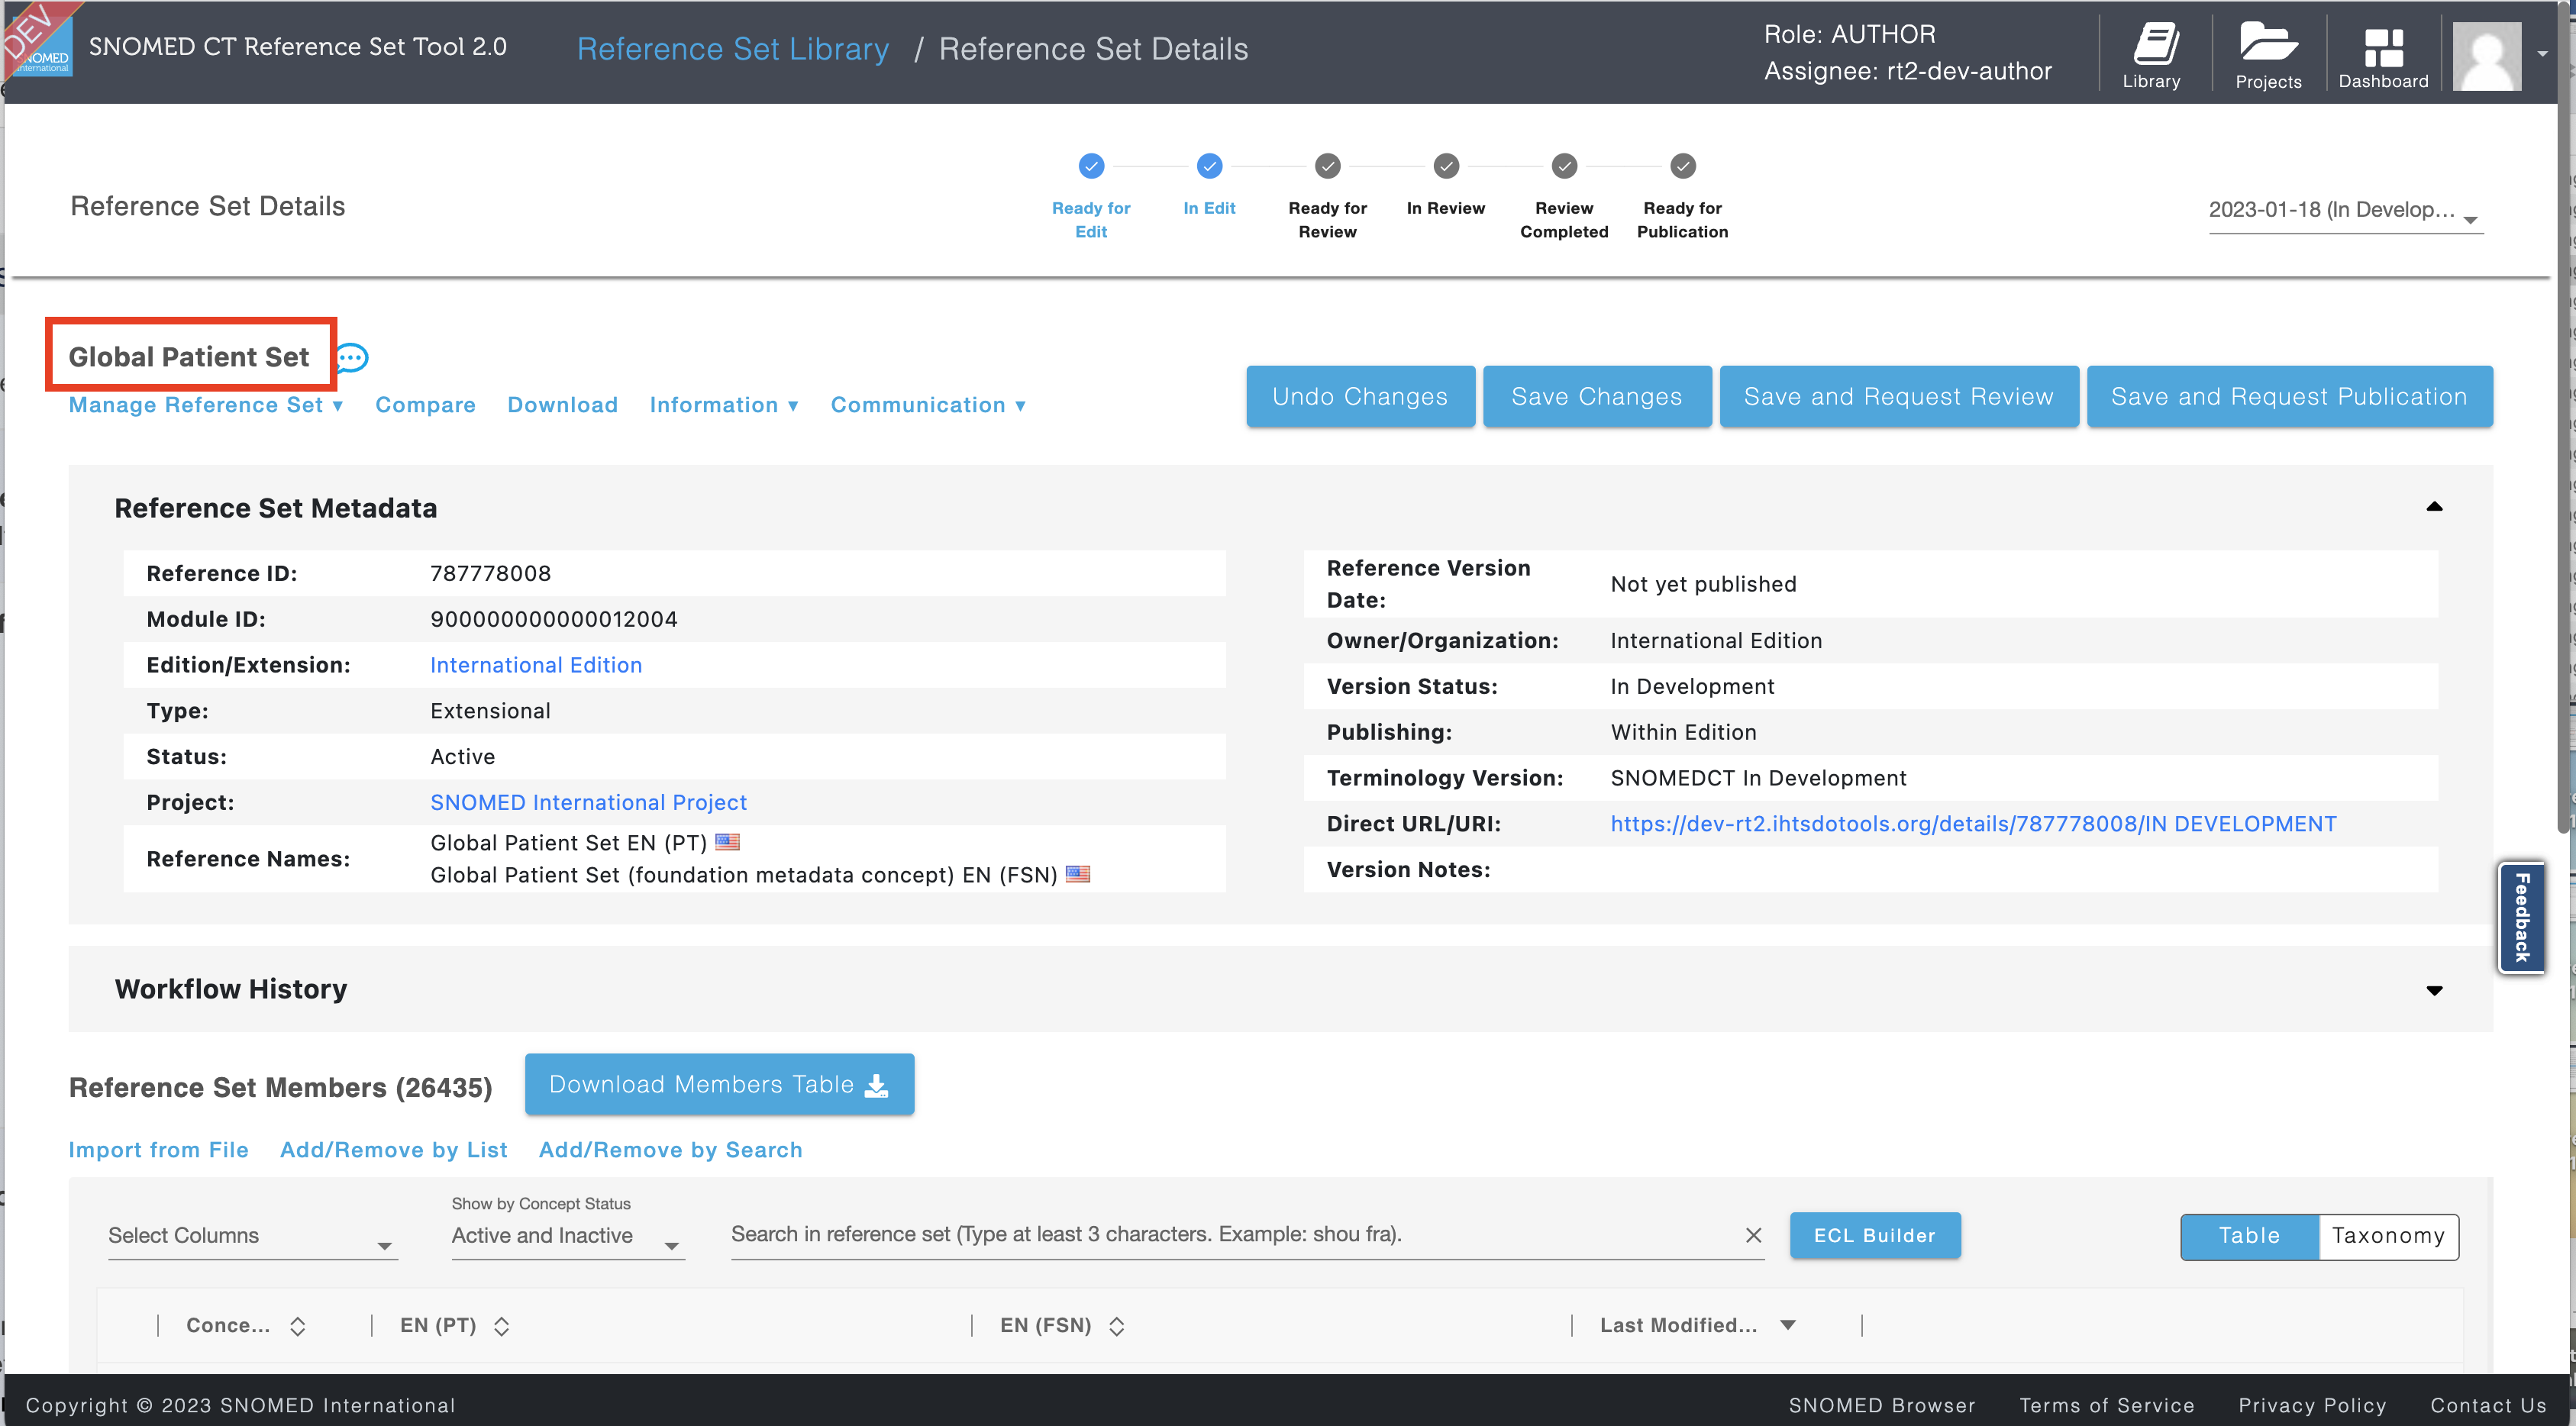Sort by the Conce... column arrows
This screenshot has height=1426, width=2576.
pos(297,1326)
